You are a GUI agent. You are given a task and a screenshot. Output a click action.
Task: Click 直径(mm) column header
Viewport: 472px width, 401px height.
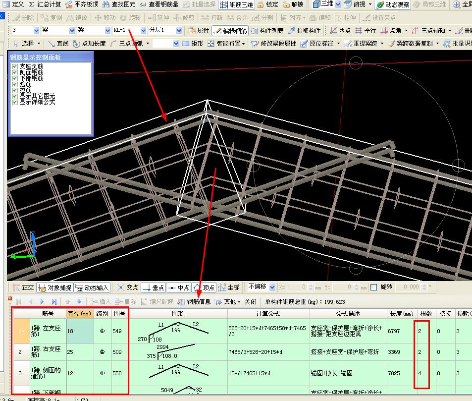point(79,314)
